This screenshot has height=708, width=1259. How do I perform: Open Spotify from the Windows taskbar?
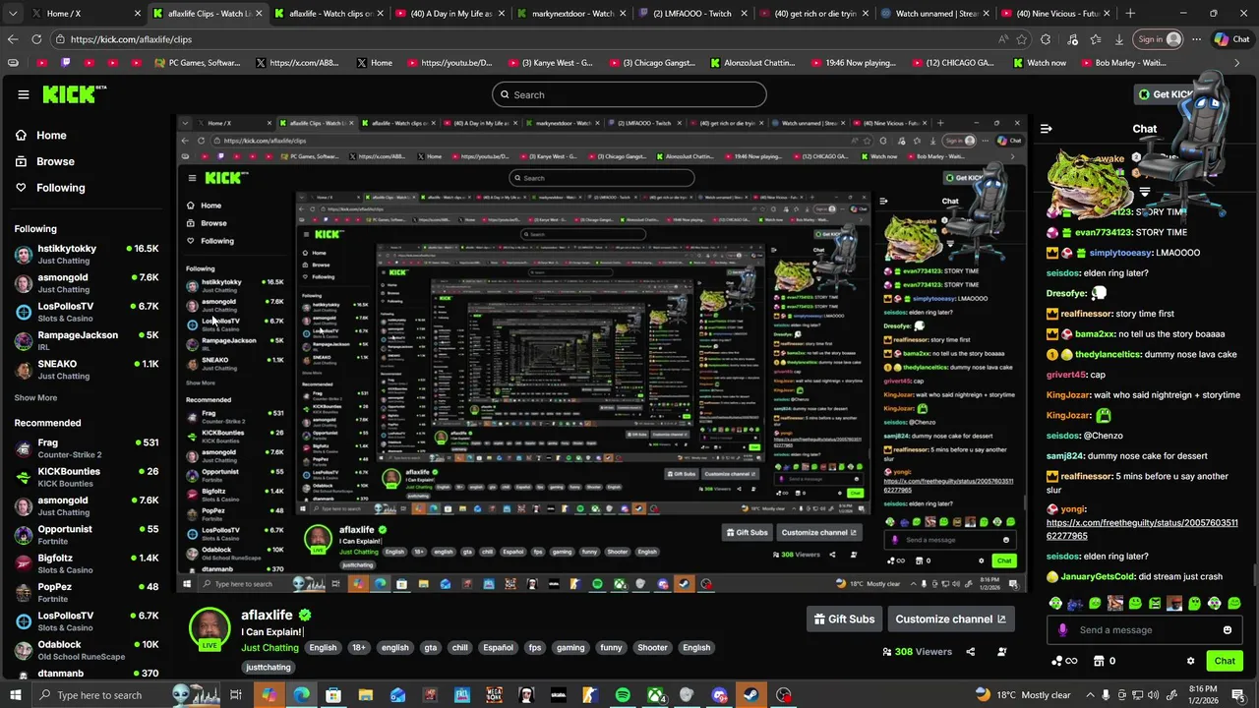[x=623, y=695]
